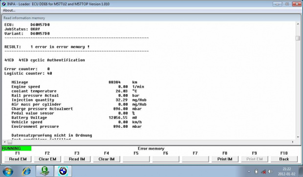Click the 'Read information memory' header
The width and height of the screenshot is (303, 177).
24,18
